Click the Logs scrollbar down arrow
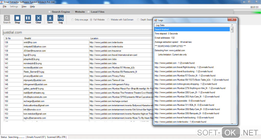 pyautogui.click(x=232, y=123)
